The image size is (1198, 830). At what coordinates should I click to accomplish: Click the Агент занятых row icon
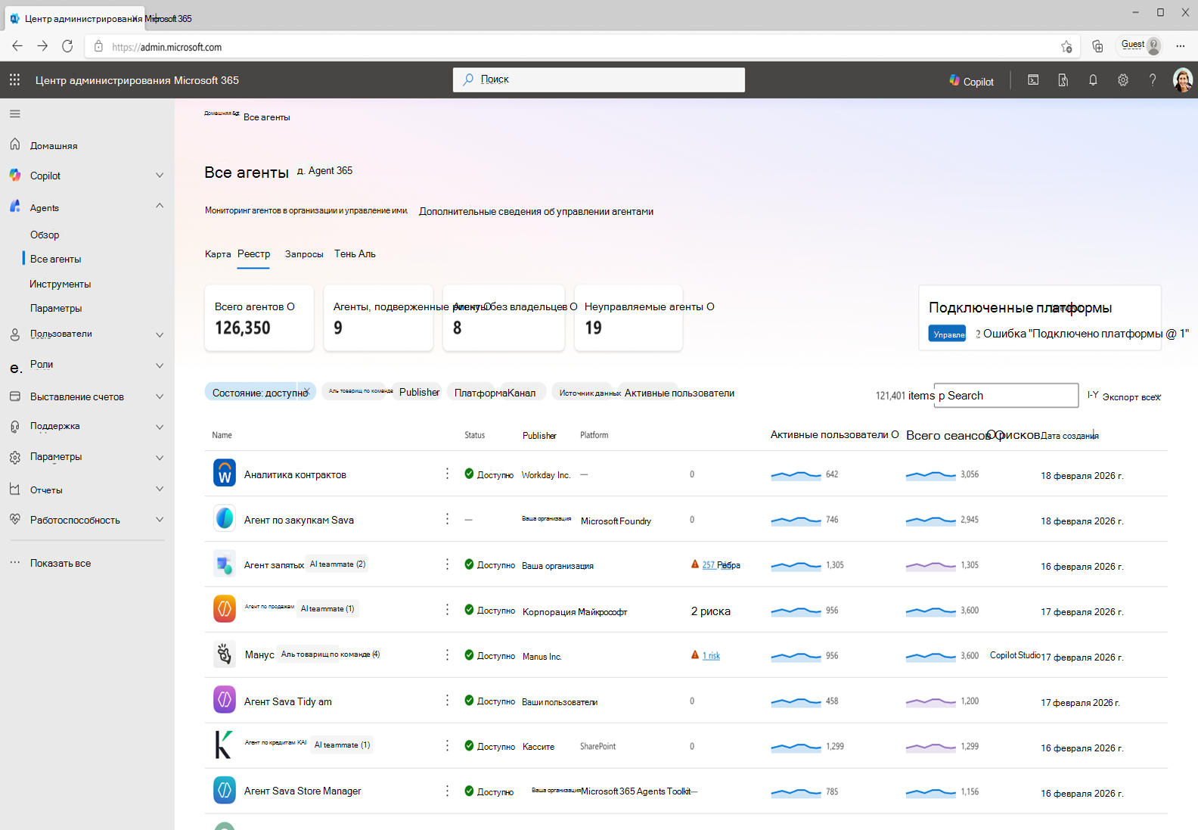click(x=225, y=564)
